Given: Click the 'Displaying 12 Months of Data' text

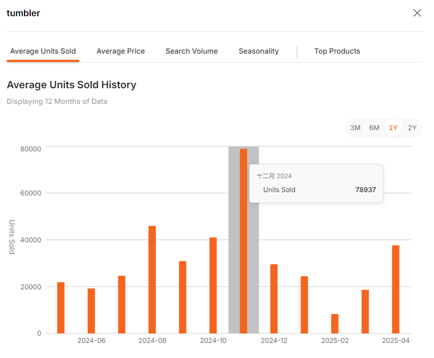Looking at the screenshot, I should point(57,101).
